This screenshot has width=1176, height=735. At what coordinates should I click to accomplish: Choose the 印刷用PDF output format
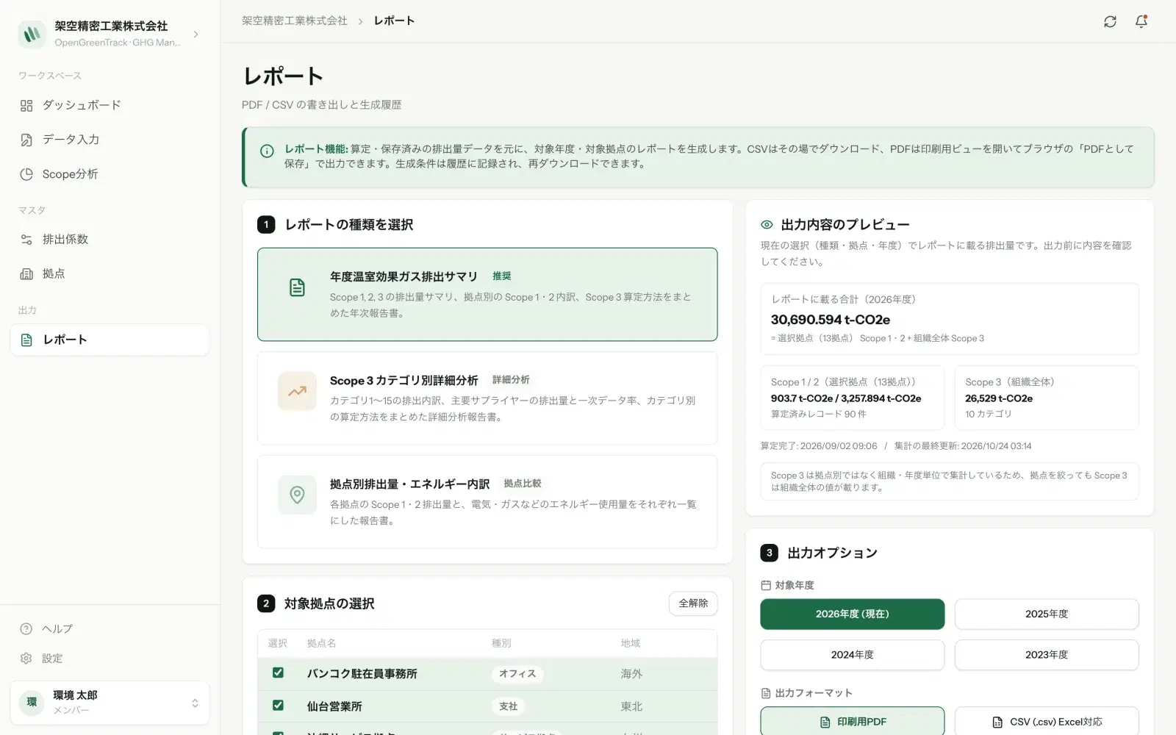pos(853,722)
